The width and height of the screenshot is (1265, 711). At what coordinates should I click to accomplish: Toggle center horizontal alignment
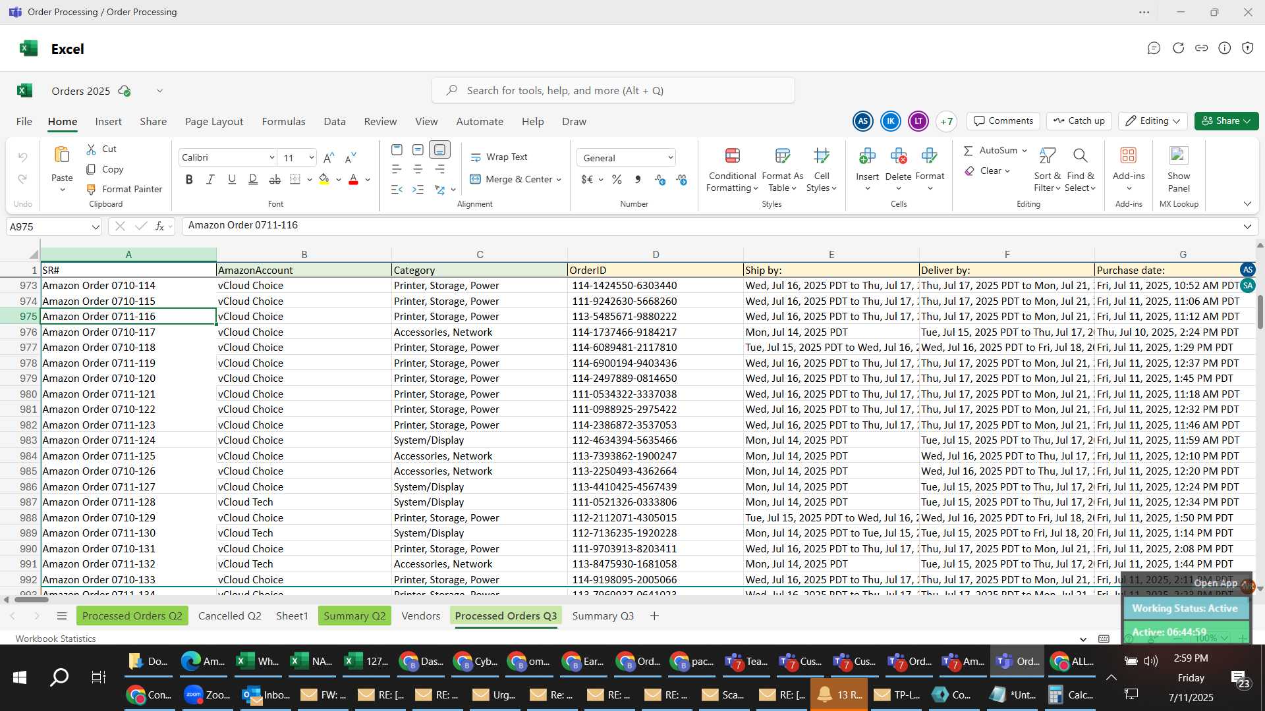[x=418, y=170]
